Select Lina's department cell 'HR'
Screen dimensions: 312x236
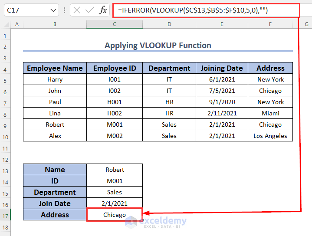(169, 113)
